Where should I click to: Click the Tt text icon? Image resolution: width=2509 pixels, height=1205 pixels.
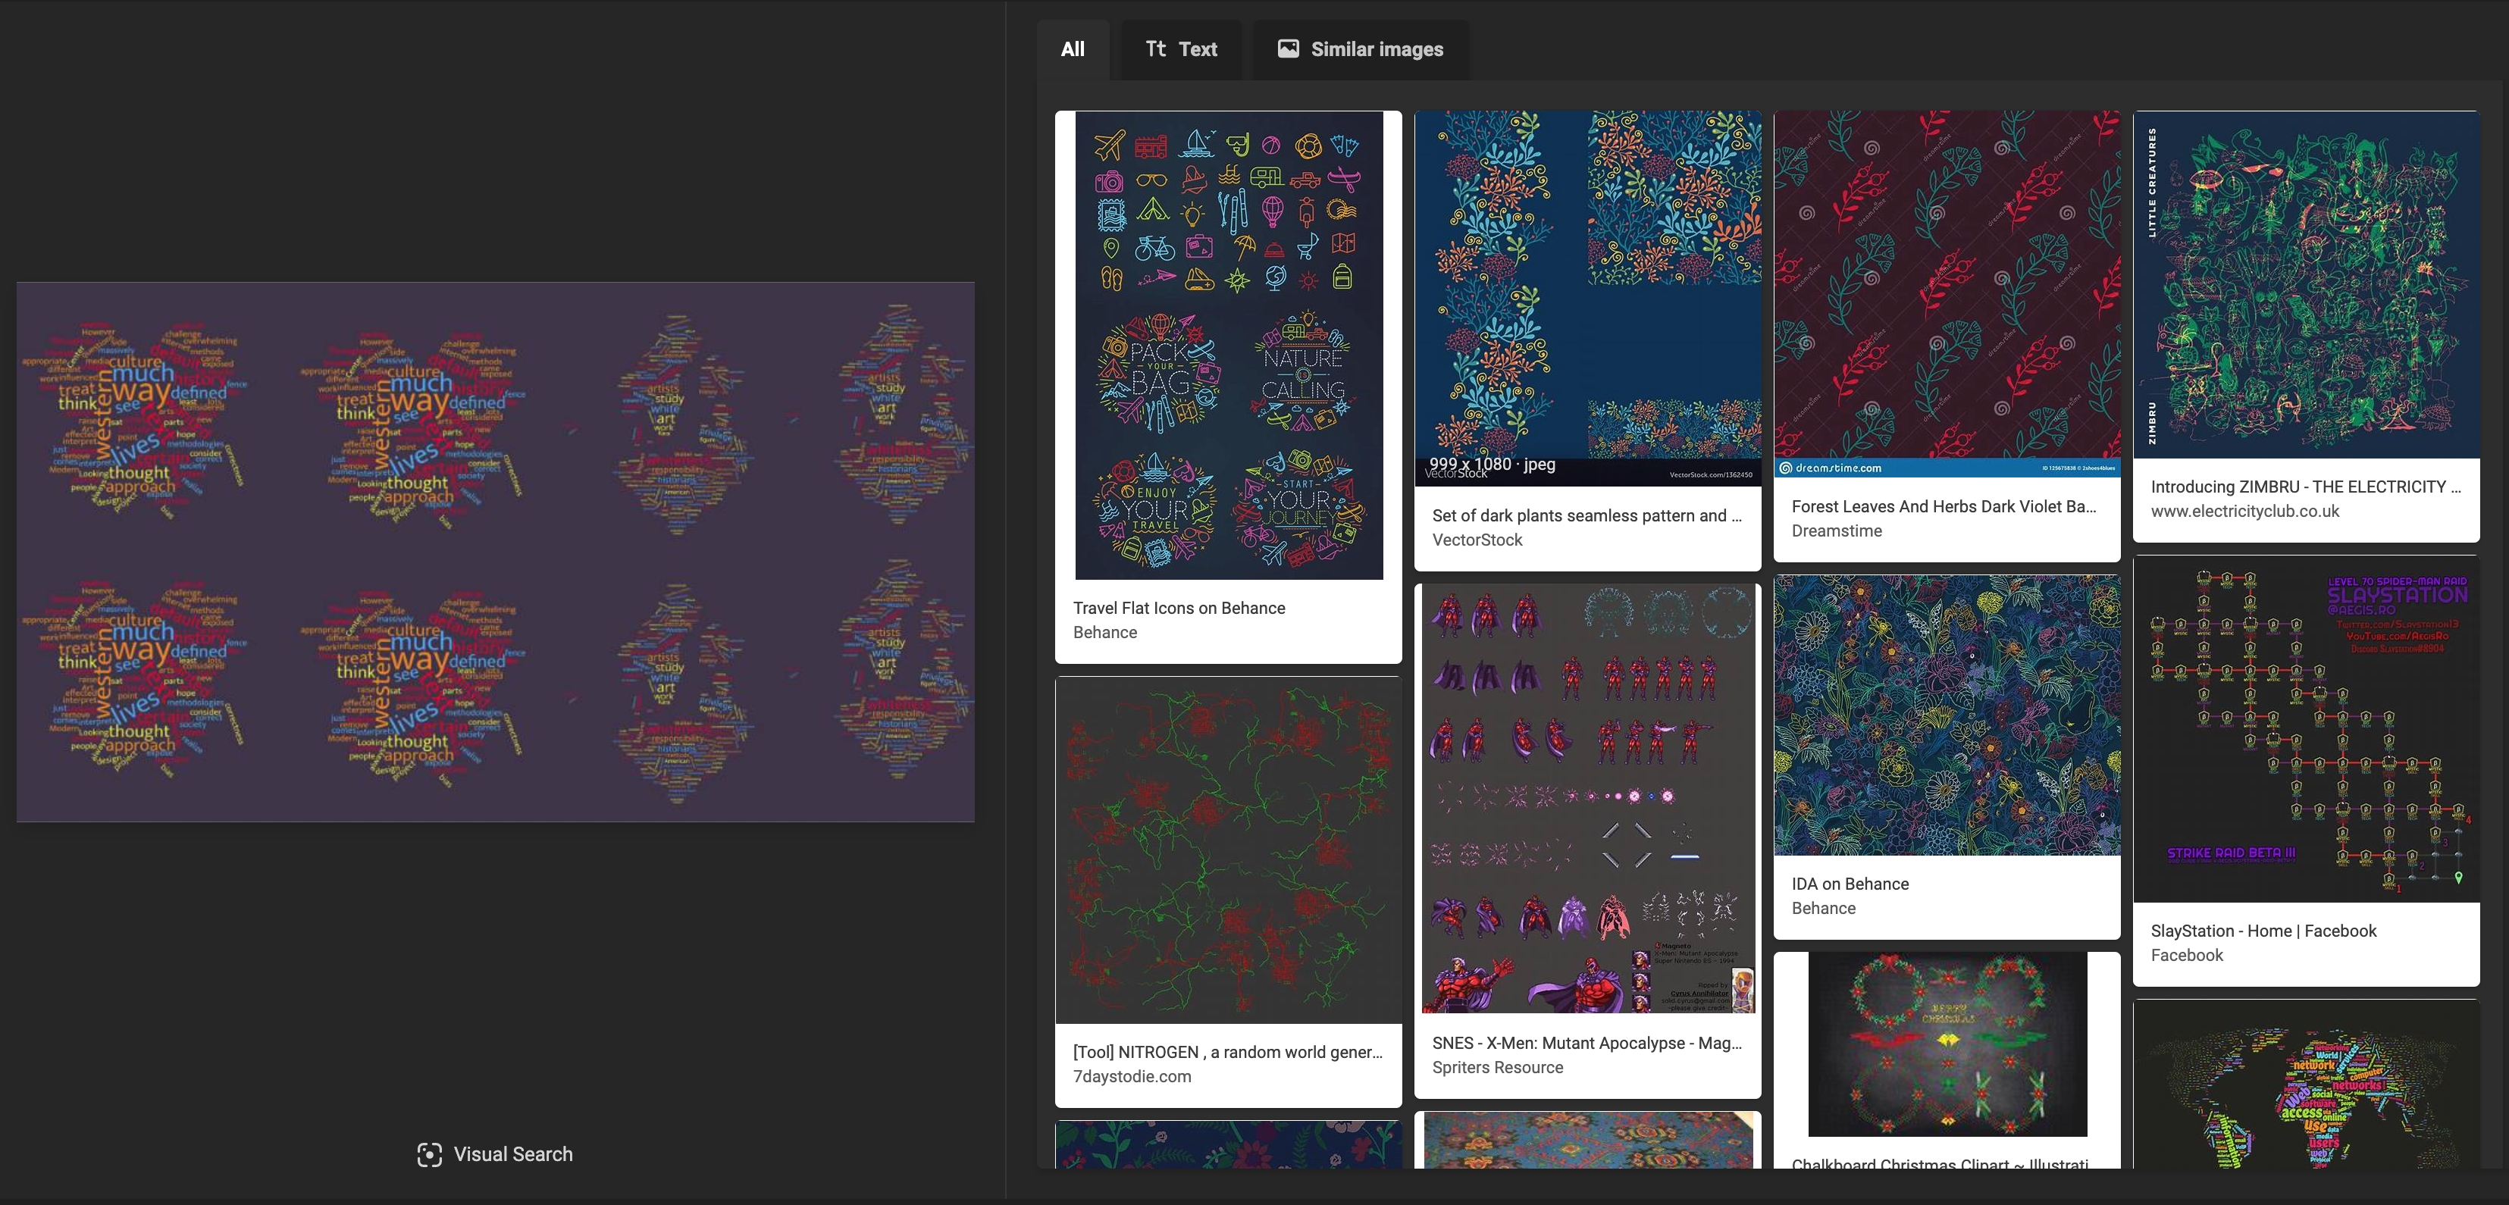(x=1155, y=49)
